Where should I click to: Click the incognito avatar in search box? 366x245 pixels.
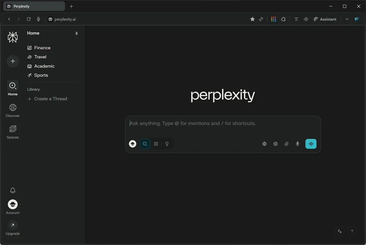coord(133,144)
